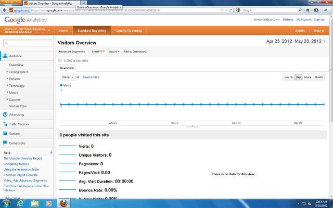Click the Conversions flag icon

(5, 143)
